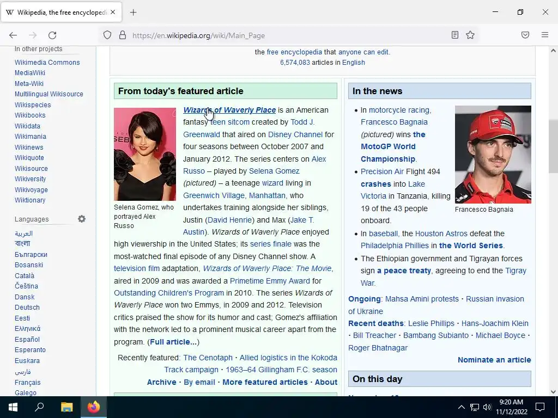Open the Disney Channel link

tap(295, 135)
